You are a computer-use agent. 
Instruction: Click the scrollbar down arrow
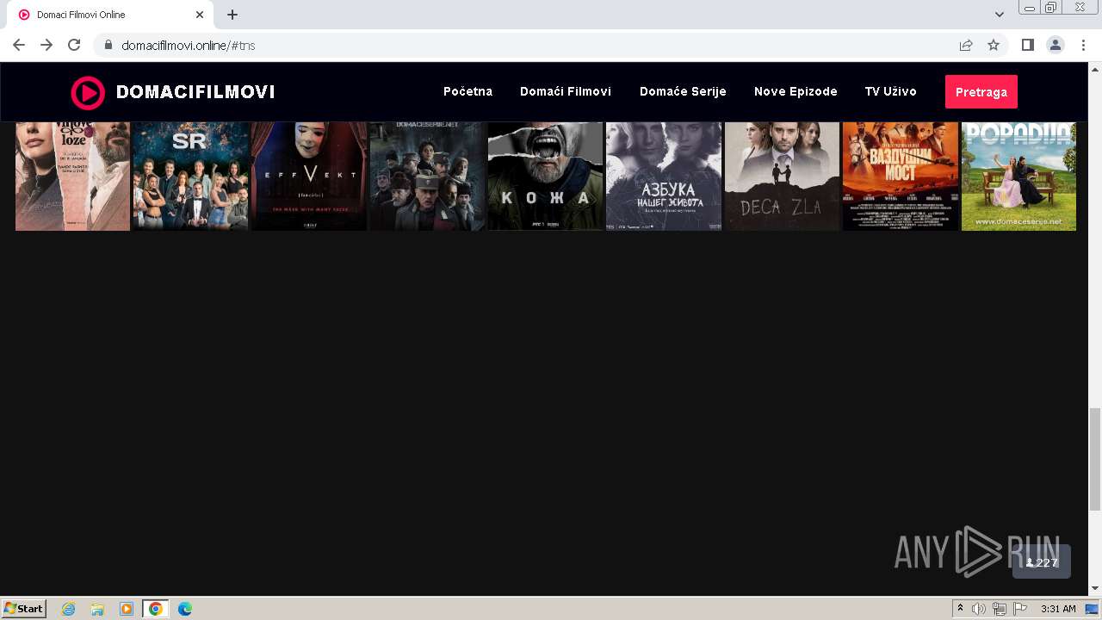pyautogui.click(x=1095, y=589)
